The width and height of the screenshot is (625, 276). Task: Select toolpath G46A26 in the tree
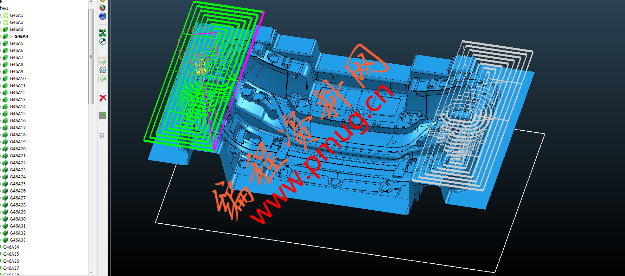point(18,191)
